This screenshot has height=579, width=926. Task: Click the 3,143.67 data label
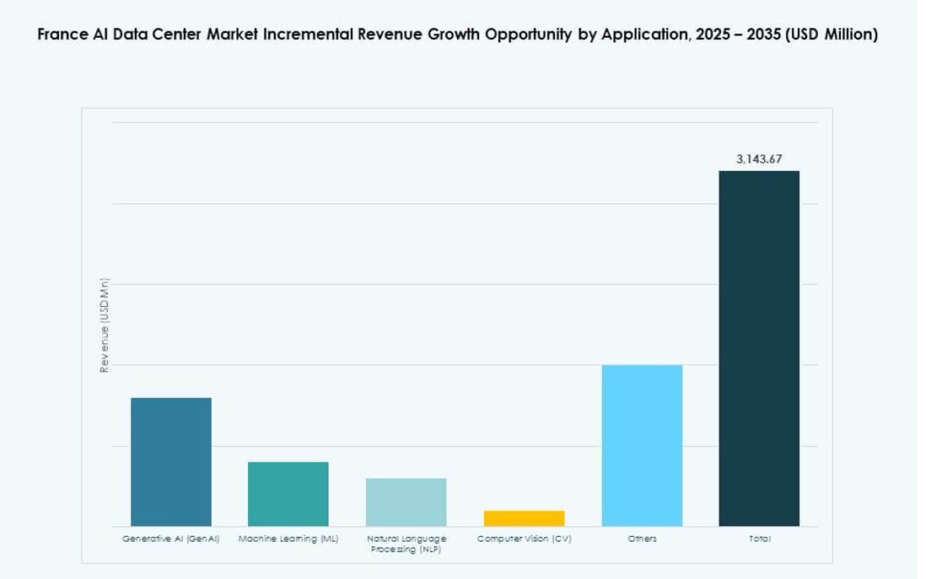(758, 157)
